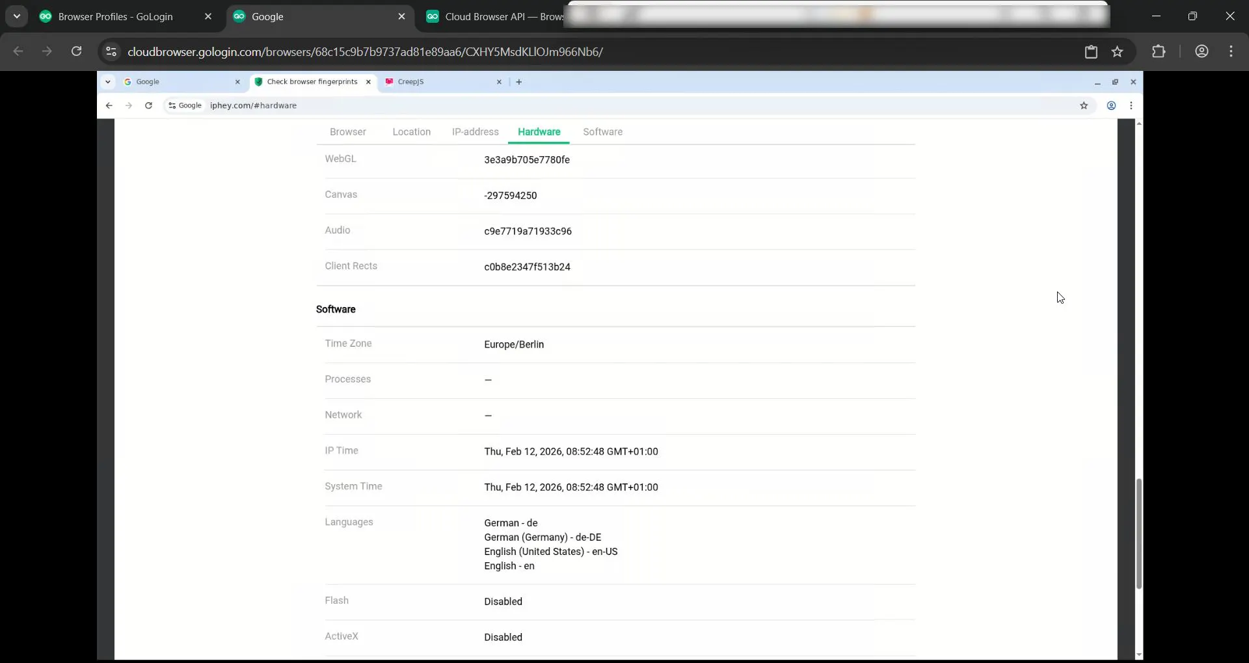
Task: Click the Flash Disabled value
Action: (503, 601)
